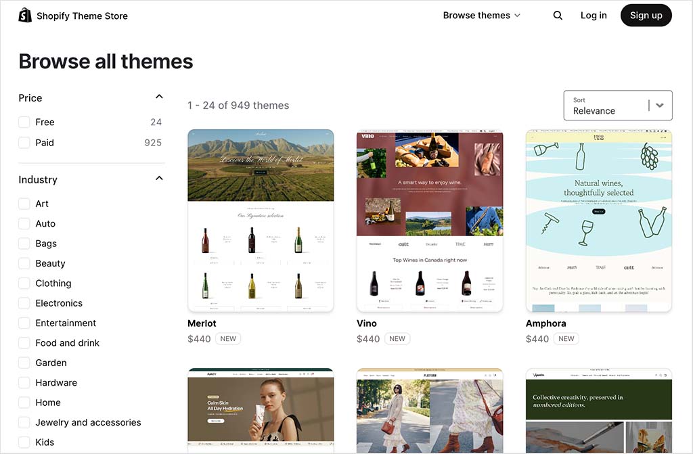Open the Vino theme preview thumbnail
Screen dimensions: 693x454
pos(430,221)
